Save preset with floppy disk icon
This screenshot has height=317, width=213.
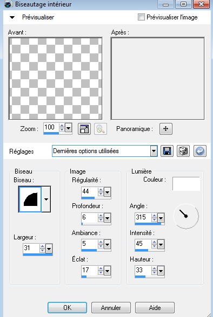[x=167, y=151]
